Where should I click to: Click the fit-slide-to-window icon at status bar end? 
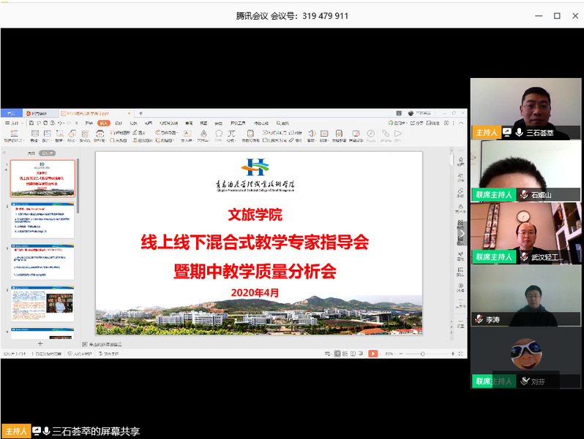coord(460,354)
